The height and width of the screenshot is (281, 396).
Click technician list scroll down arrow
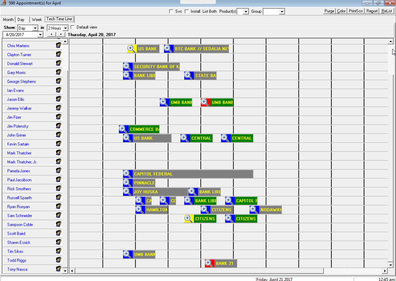[65, 271]
